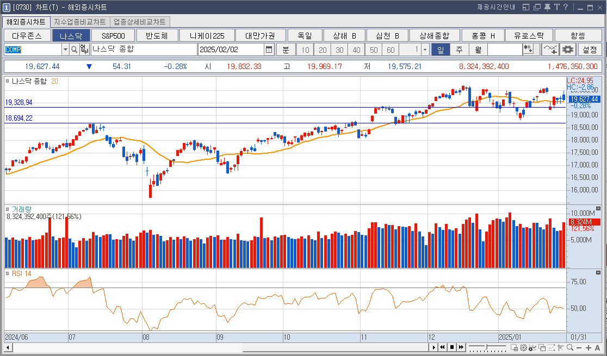Select the 다우존스 index button
The width and height of the screenshot is (607, 356).
tap(27, 36)
